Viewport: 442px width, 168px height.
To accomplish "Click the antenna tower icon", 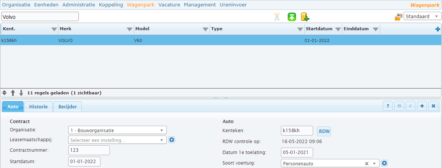I will [277, 17].
